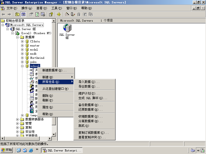The height and width of the screenshot is (154, 206).
Task: Select 导出数据(E)... in the submenu
Action: [95, 86]
